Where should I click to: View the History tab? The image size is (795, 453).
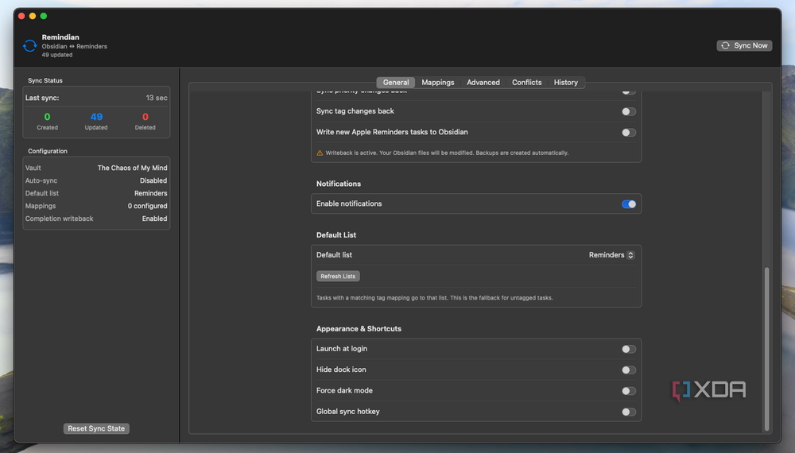[x=565, y=82]
